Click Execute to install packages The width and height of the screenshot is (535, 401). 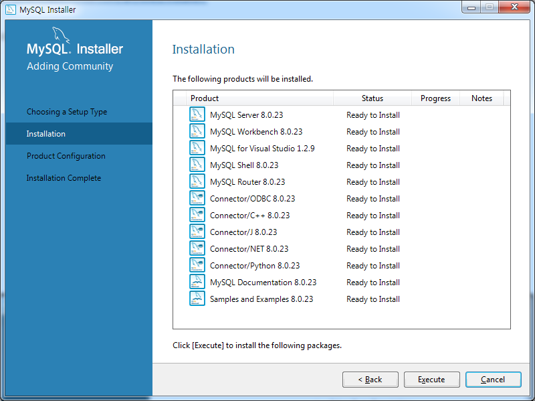[431, 380]
